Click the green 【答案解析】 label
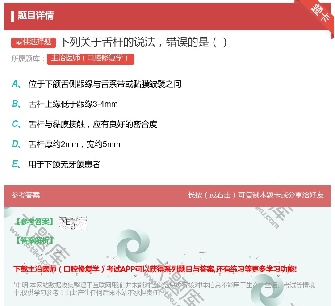 coord(35,240)
